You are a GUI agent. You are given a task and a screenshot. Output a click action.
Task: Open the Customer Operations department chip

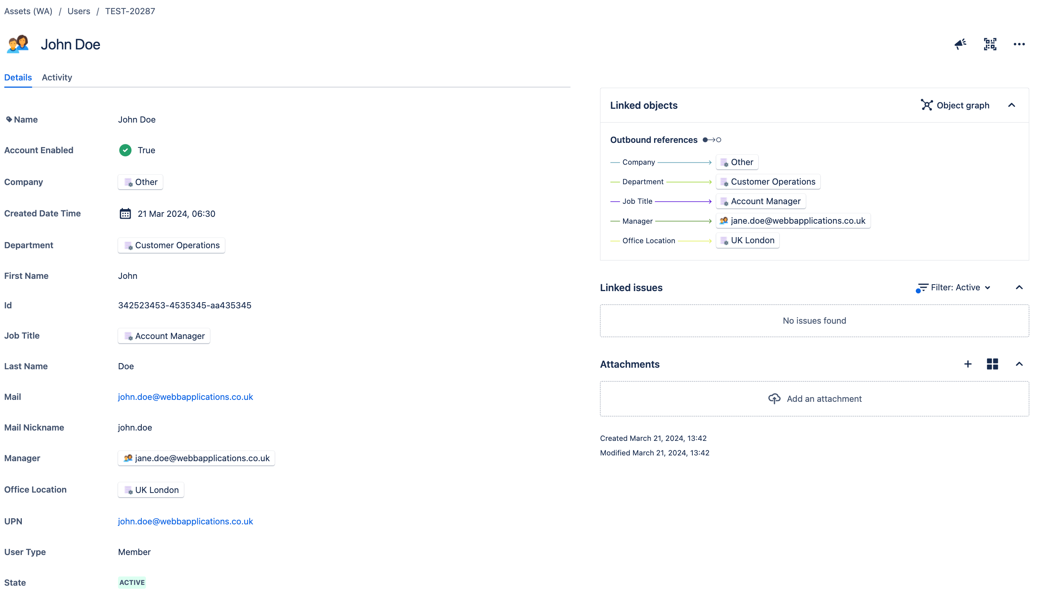click(172, 245)
